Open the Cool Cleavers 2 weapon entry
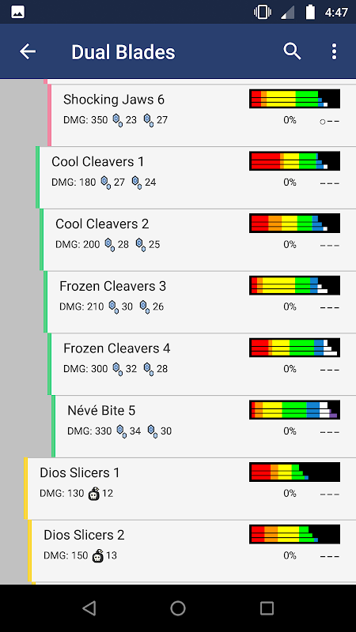The width and height of the screenshot is (356, 632). coord(200,240)
